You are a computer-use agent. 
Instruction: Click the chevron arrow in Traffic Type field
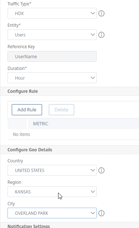[93, 13]
